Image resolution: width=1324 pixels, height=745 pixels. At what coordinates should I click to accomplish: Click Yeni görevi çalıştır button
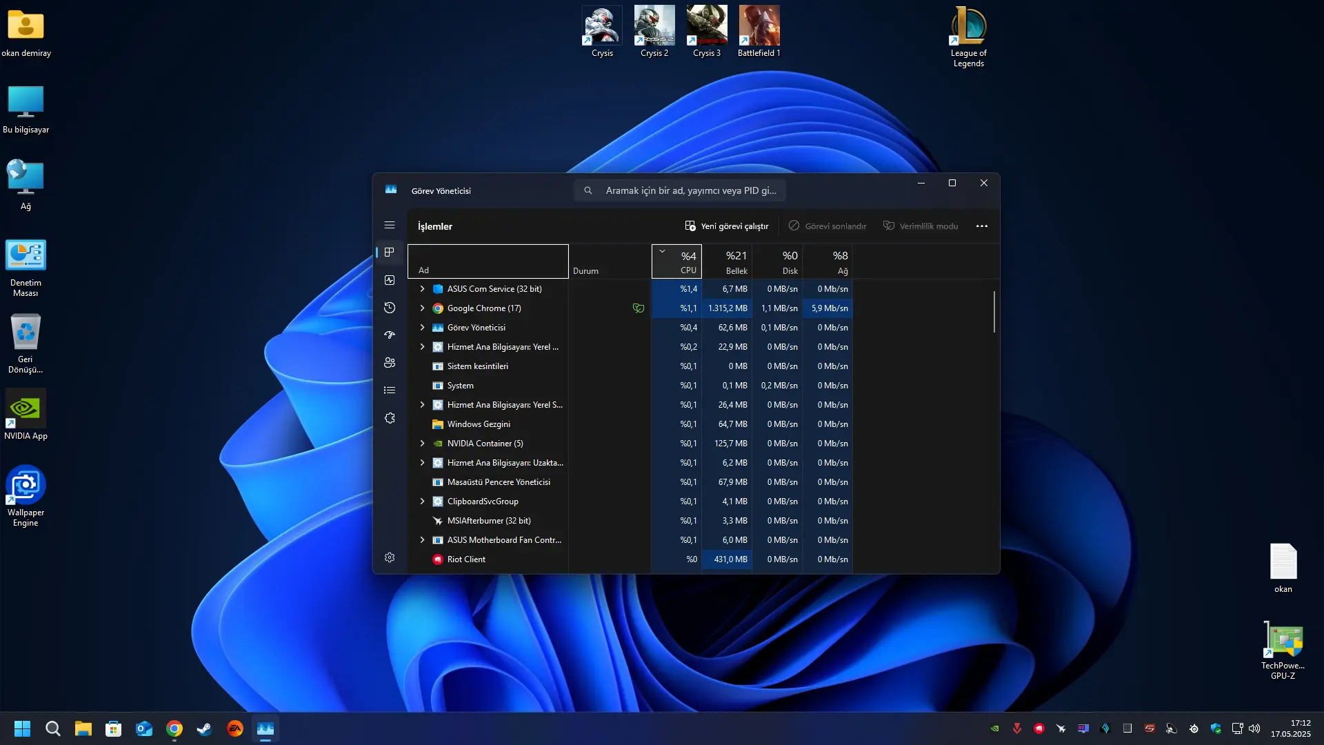[726, 226]
